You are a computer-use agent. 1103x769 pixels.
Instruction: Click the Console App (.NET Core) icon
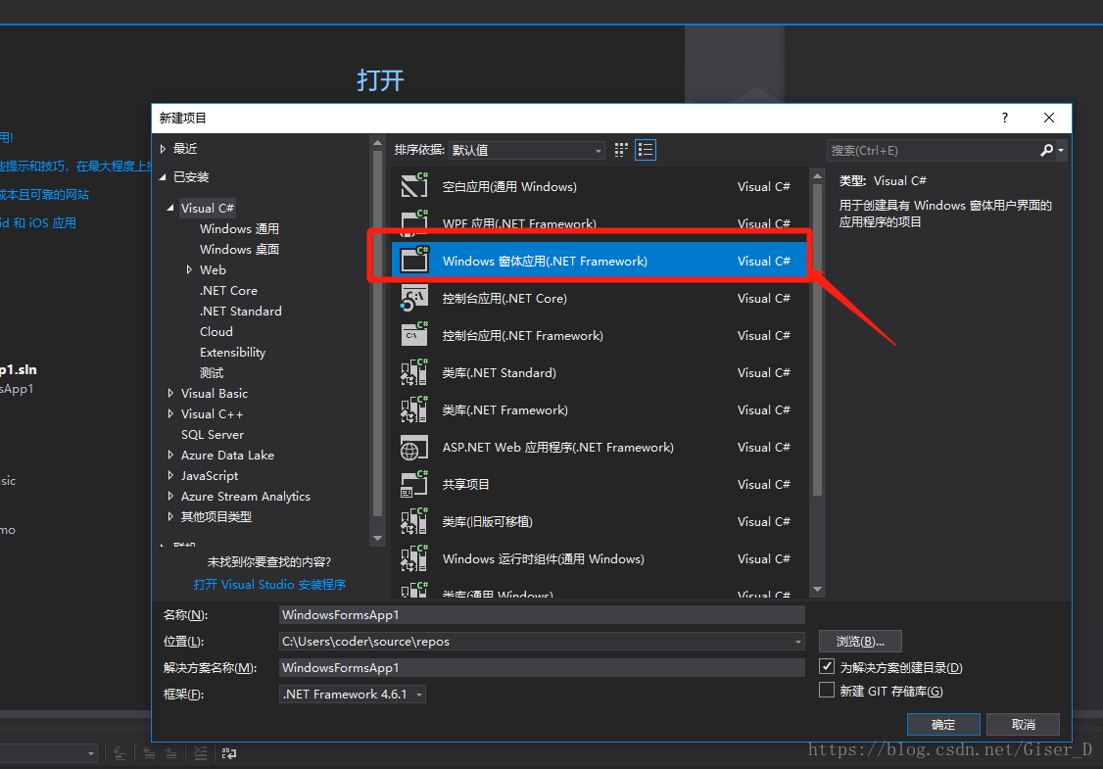[x=414, y=298]
